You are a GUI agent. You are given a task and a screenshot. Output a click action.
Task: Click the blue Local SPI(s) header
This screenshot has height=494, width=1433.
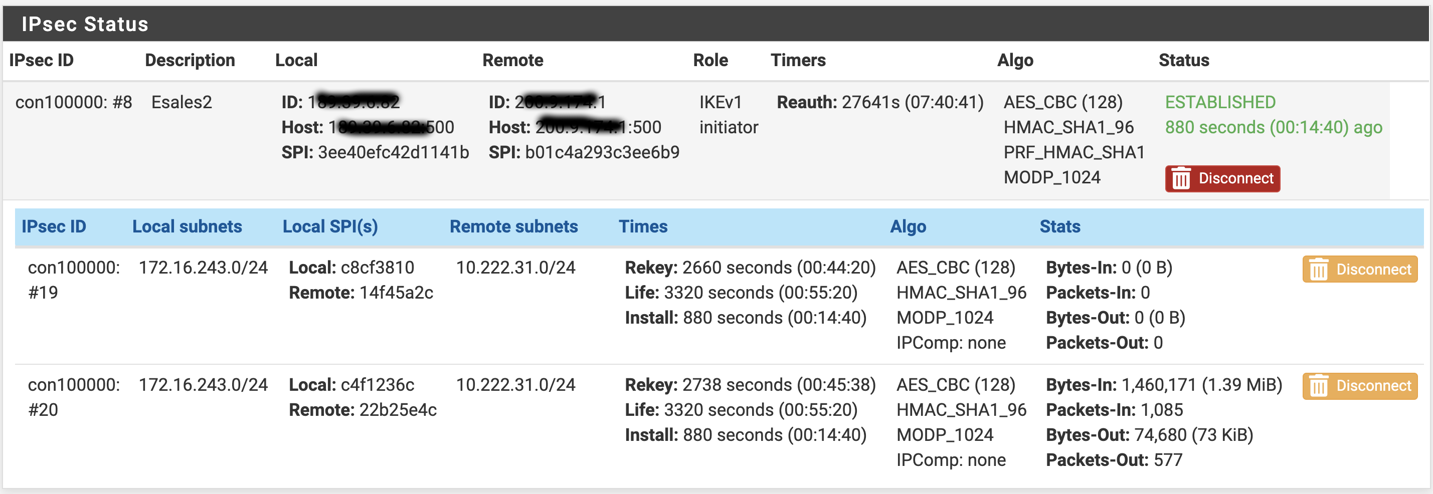click(x=330, y=227)
